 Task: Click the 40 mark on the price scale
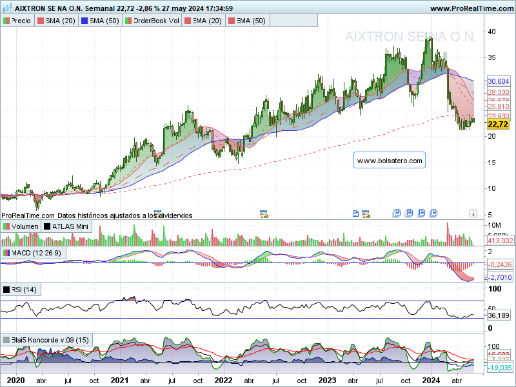pyautogui.click(x=491, y=32)
